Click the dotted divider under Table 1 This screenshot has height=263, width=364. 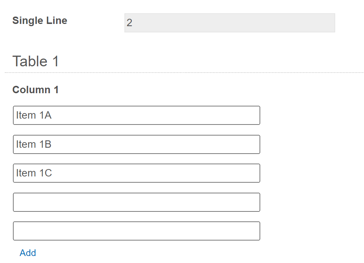185,73
